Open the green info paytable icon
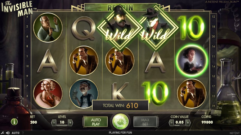 pyautogui.click(x=14, y=122)
